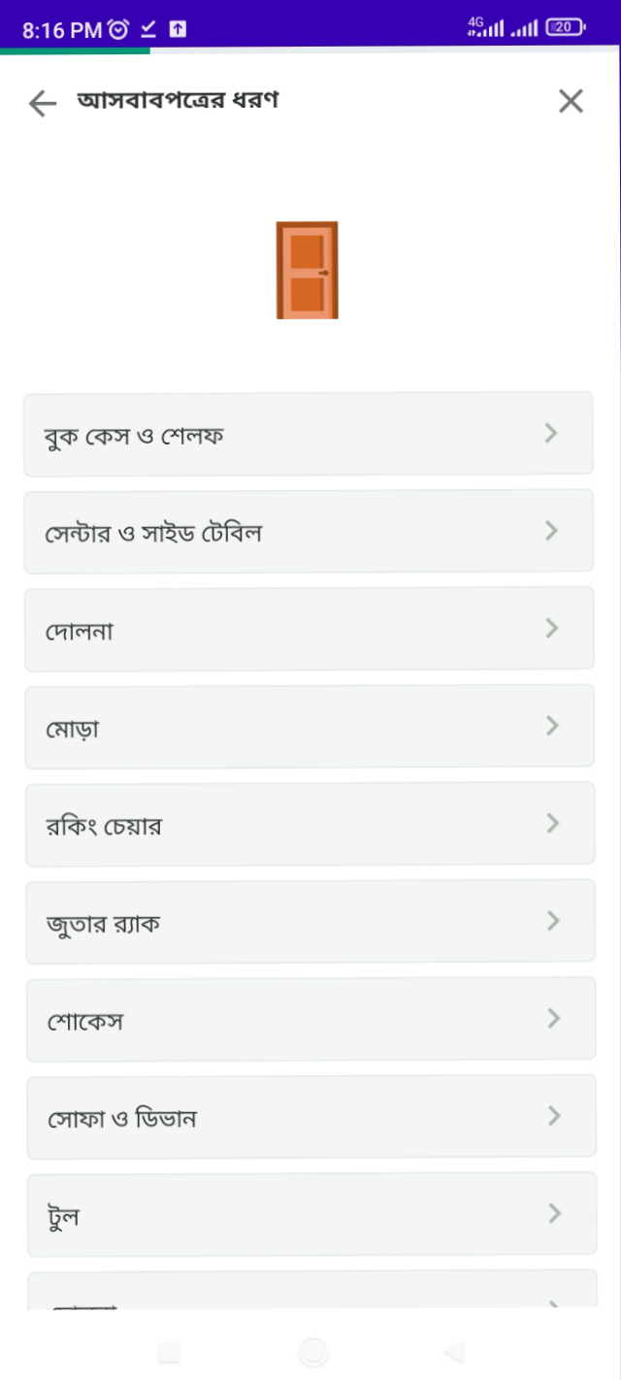Select the সেন্টার ও সাইড টেবিল category
Viewport: 621px width, 1380px height.
pyautogui.click(x=309, y=530)
